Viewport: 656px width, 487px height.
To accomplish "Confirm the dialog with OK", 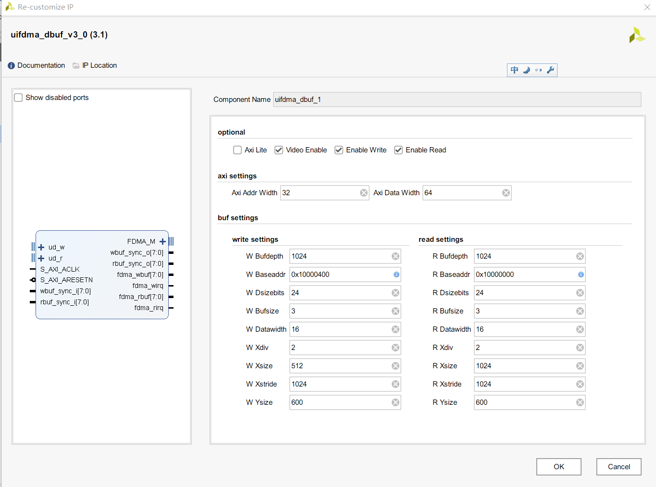I will [x=559, y=467].
